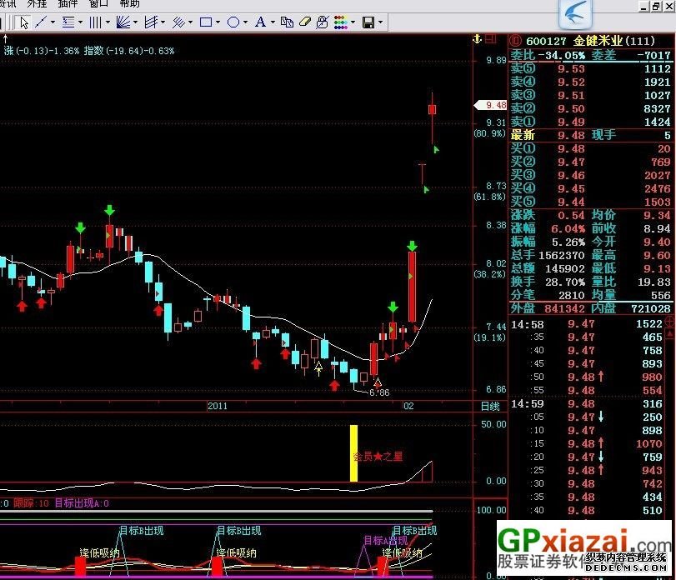Click the 14:59 9.48 316 trade row
Image resolution: width=676 pixels, height=580 pixels.
pos(586,404)
